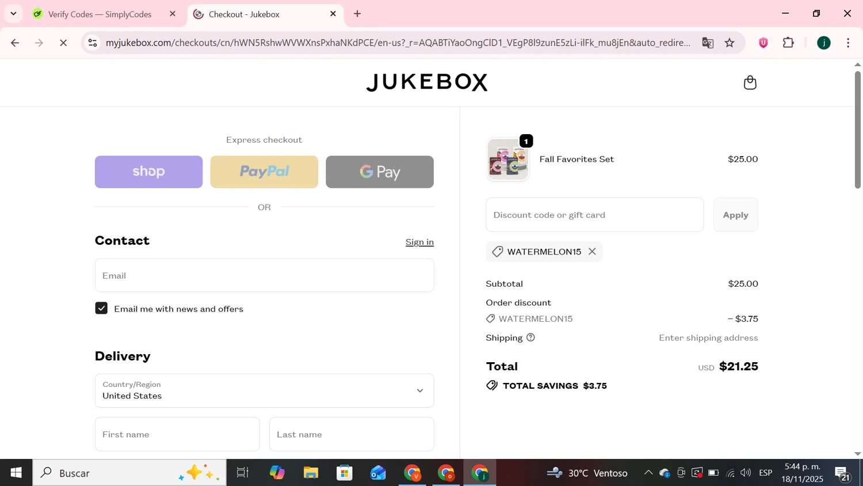Click the address bar URL
This screenshot has width=863, height=486.
pyautogui.click(x=398, y=43)
